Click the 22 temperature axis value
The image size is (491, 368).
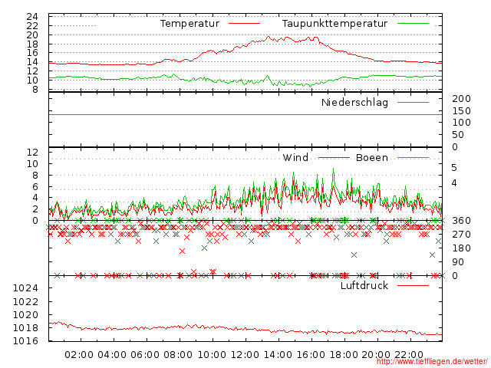[x=32, y=25]
